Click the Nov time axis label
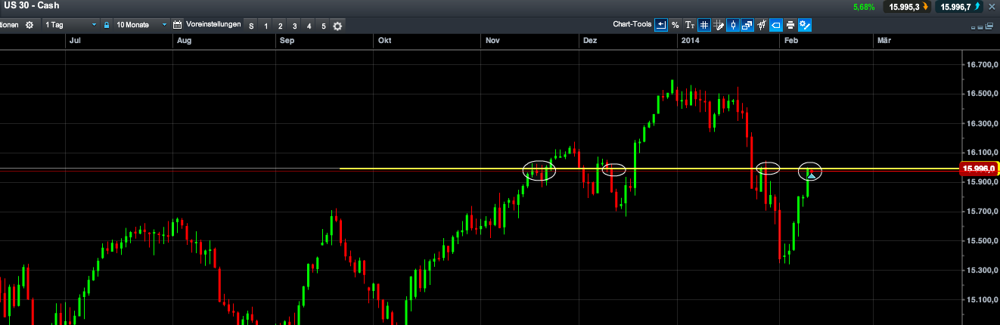Image resolution: width=1000 pixels, height=325 pixels. pyautogui.click(x=493, y=40)
